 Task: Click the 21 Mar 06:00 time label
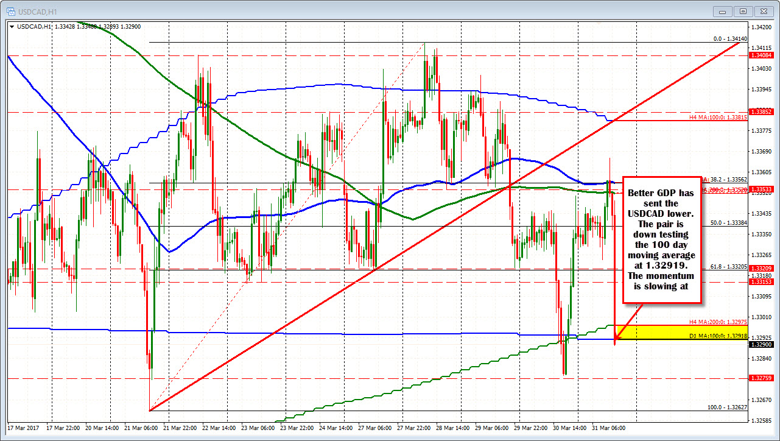[141, 428]
